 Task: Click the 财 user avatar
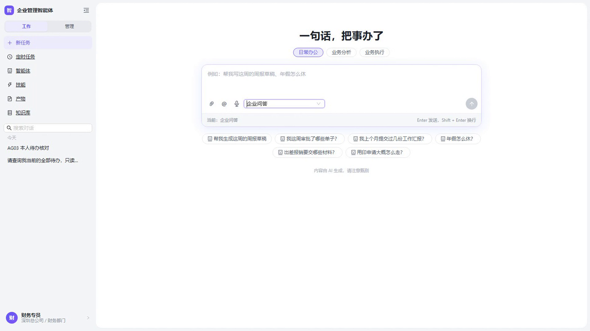(x=12, y=318)
